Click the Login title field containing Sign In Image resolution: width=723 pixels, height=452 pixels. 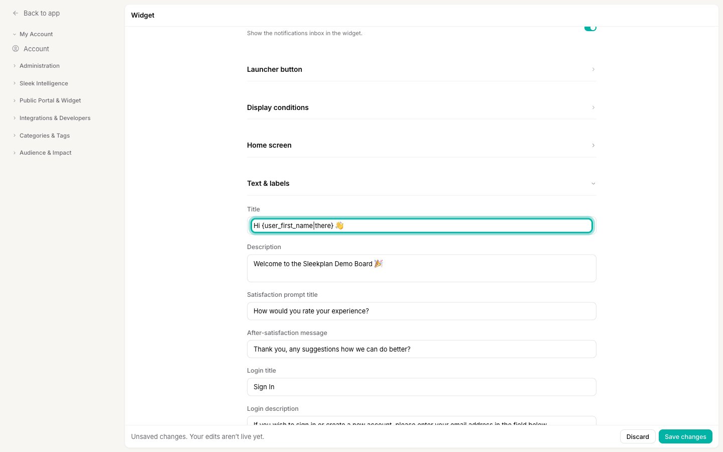[422, 387]
